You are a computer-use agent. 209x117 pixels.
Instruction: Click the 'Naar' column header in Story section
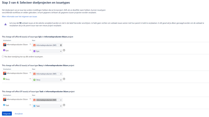click(x=34, y=69)
